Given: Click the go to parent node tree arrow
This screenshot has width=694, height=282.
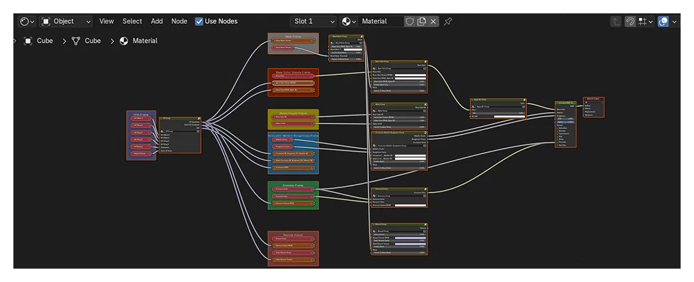Looking at the screenshot, I should pyautogui.click(x=616, y=21).
